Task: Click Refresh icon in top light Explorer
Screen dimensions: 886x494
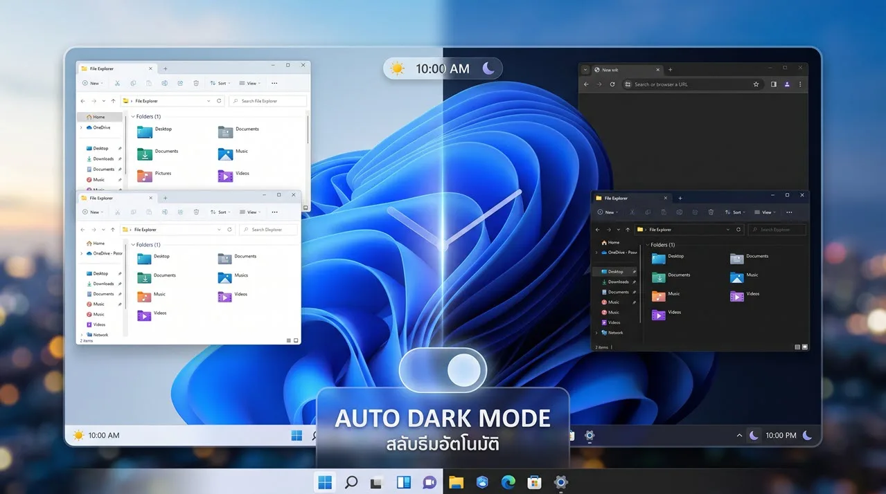Action: (219, 101)
